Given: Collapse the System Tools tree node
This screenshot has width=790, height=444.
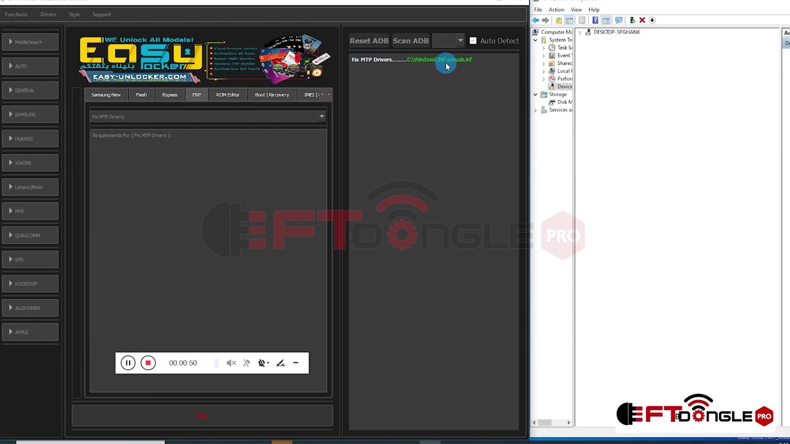Looking at the screenshot, I should [x=536, y=40].
